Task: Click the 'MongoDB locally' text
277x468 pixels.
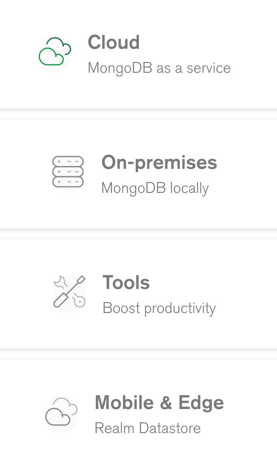Action: [155, 188]
